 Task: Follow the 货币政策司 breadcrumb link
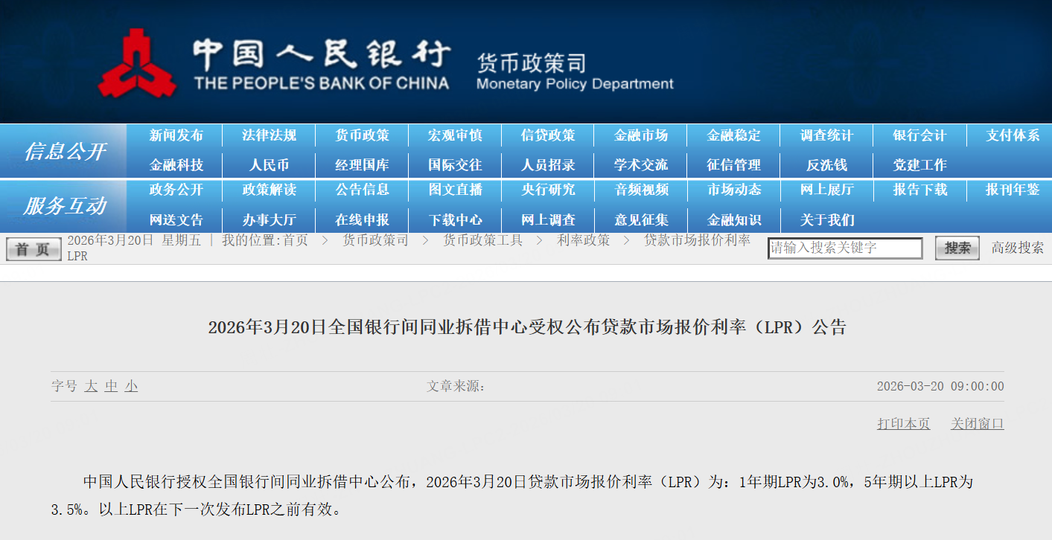point(375,240)
